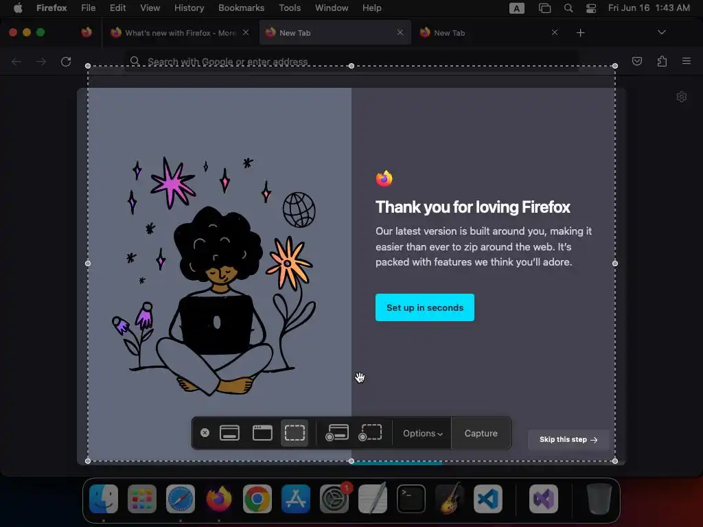Click the pinned Firefox tab icon
Image resolution: width=703 pixels, height=527 pixels.
coord(87,32)
